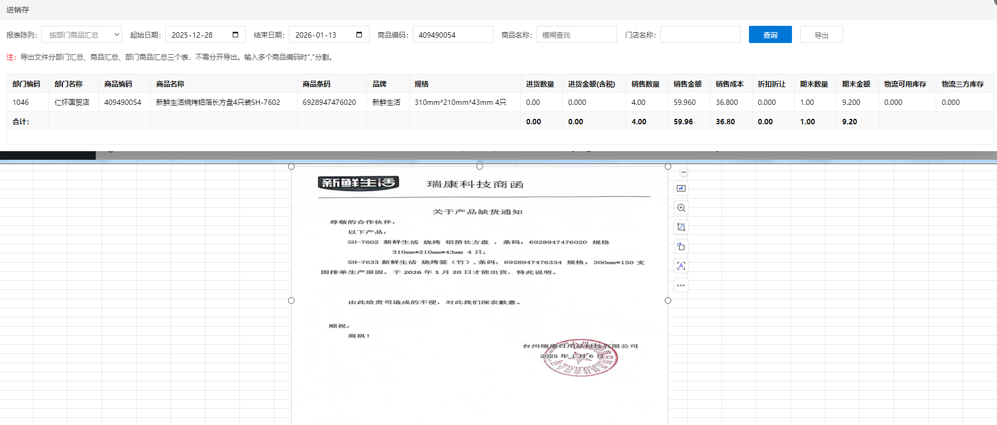Screen dimensions: 997x425
Task: Expand the 报表陈列 dropdown
Action: (82, 35)
